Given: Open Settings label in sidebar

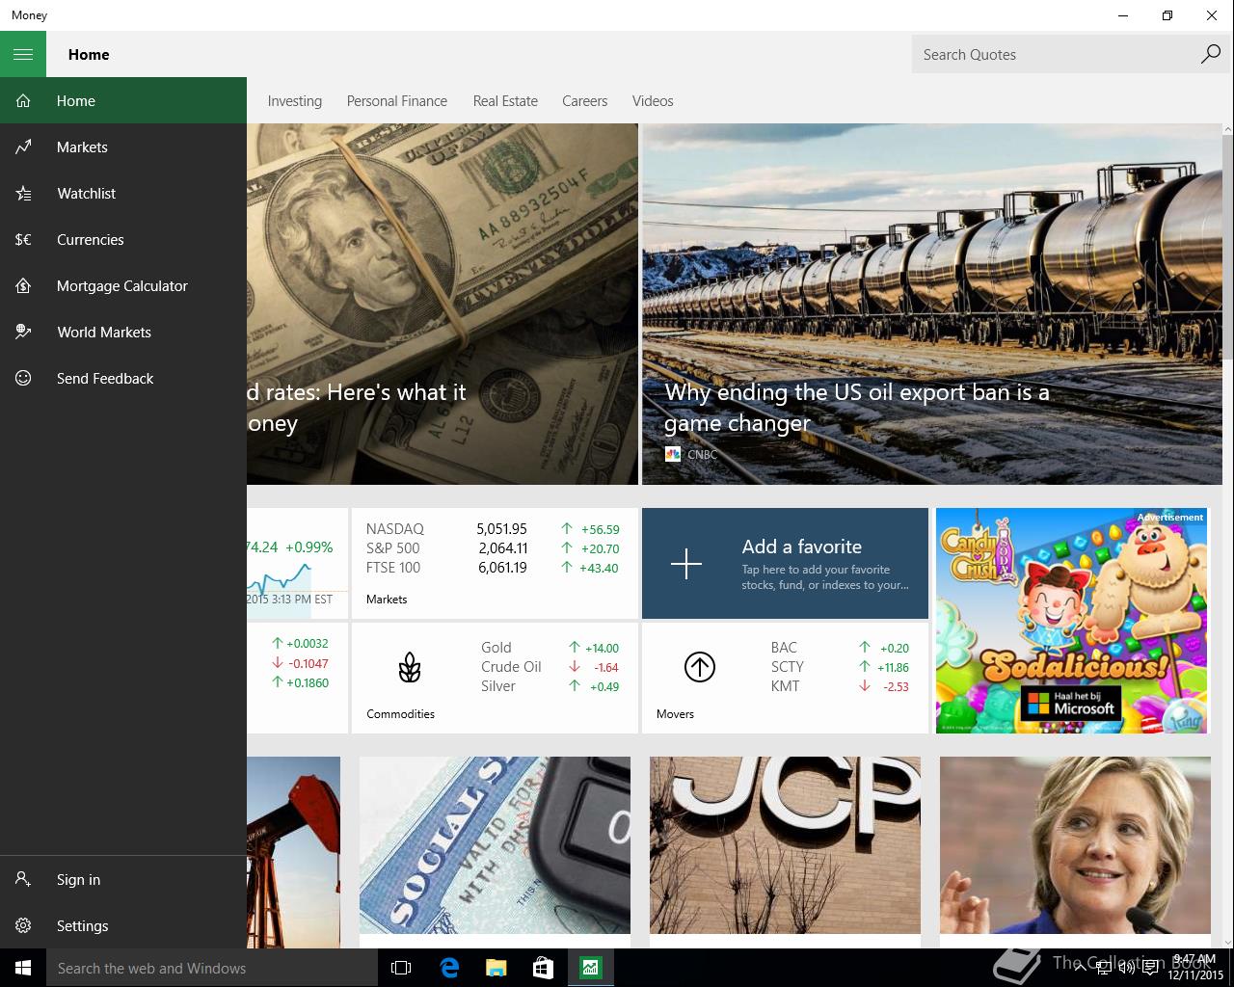Looking at the screenshot, I should tap(82, 925).
